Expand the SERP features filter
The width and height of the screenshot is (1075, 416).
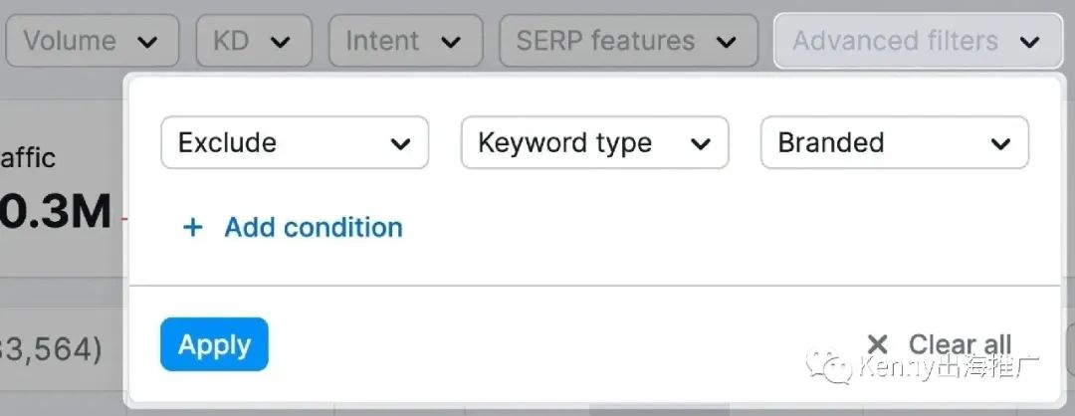pos(629,41)
